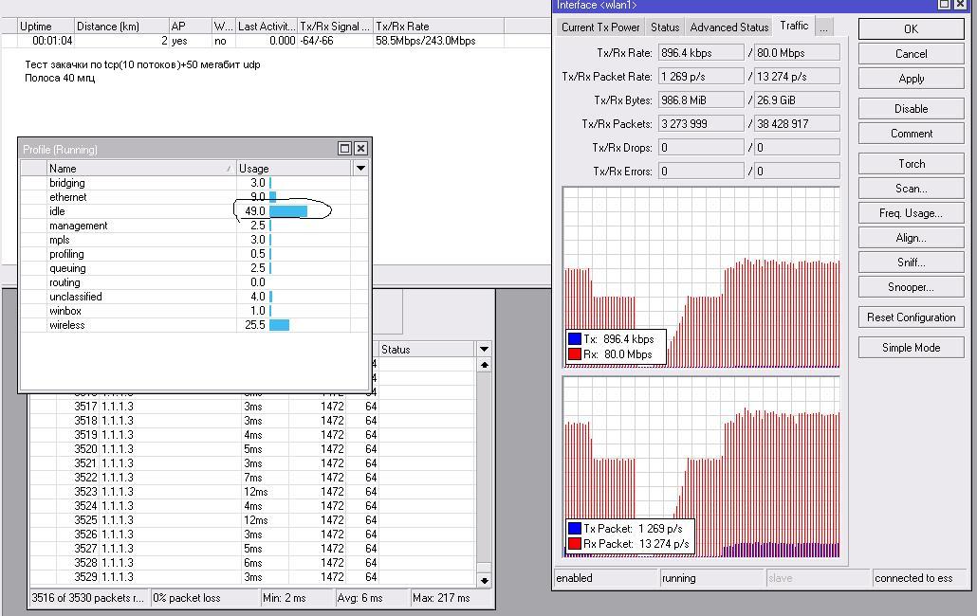Open the Profile columns dropdown arrow
Image resolution: width=977 pixels, height=616 pixels.
pos(360,168)
